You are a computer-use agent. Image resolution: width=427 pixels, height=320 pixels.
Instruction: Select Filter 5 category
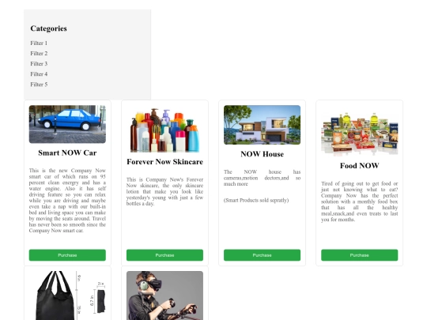tap(39, 85)
